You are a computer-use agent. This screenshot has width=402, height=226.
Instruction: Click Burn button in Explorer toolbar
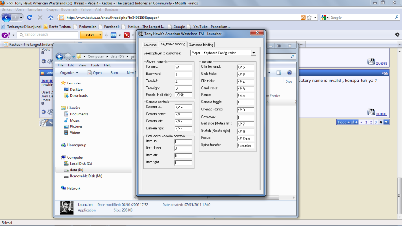[x=114, y=73]
